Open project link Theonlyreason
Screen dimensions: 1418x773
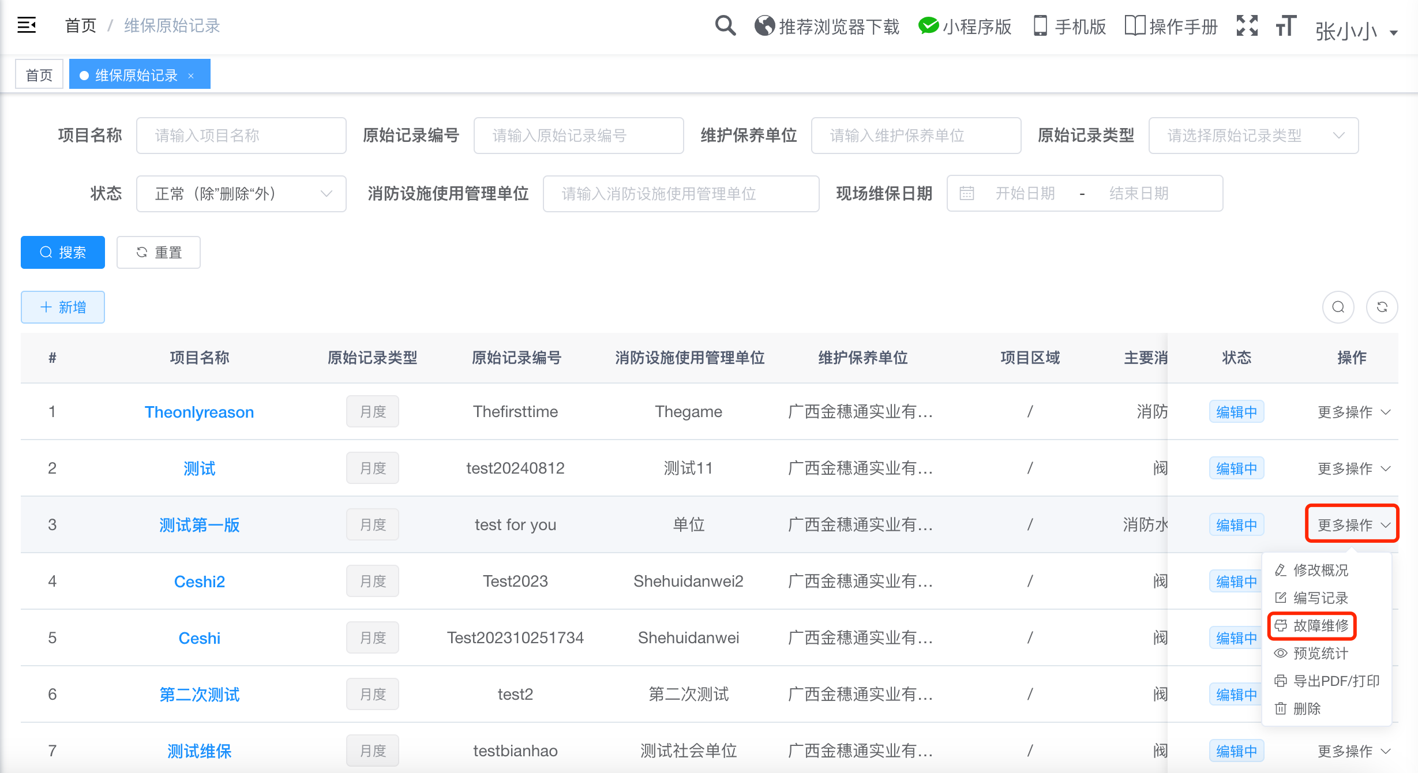click(x=199, y=412)
